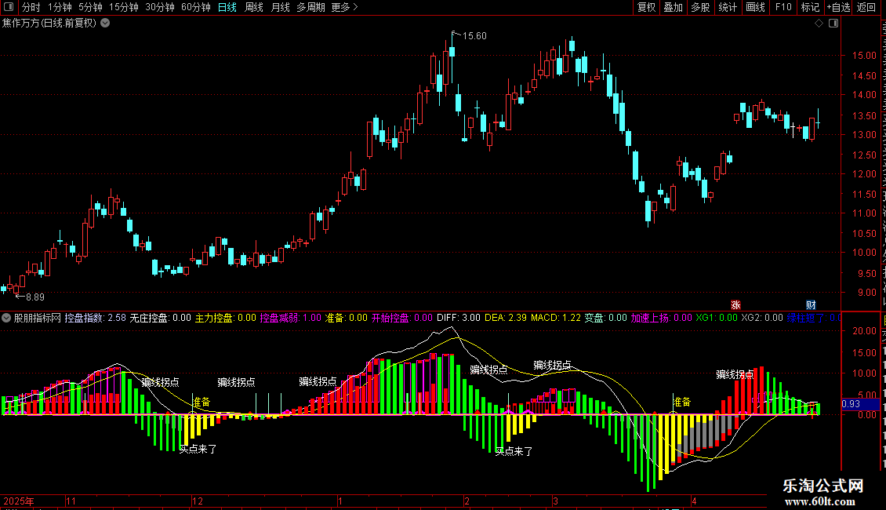Open 多周期 multi-period view
This screenshot has height=510, width=886.
310,7
